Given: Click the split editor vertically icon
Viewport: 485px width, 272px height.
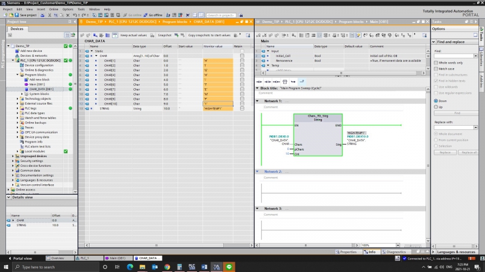Looking at the screenshot, I should [x=201, y=15].
